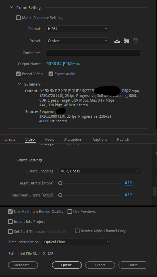This screenshot has height=277, width=157.
Task: Click the Delete Preset trash icon
Action: 136,41
